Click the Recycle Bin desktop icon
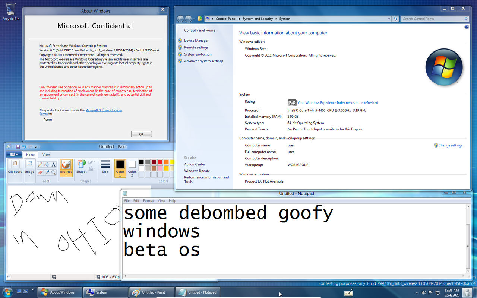Screen dimensions: 477x298 [11, 12]
